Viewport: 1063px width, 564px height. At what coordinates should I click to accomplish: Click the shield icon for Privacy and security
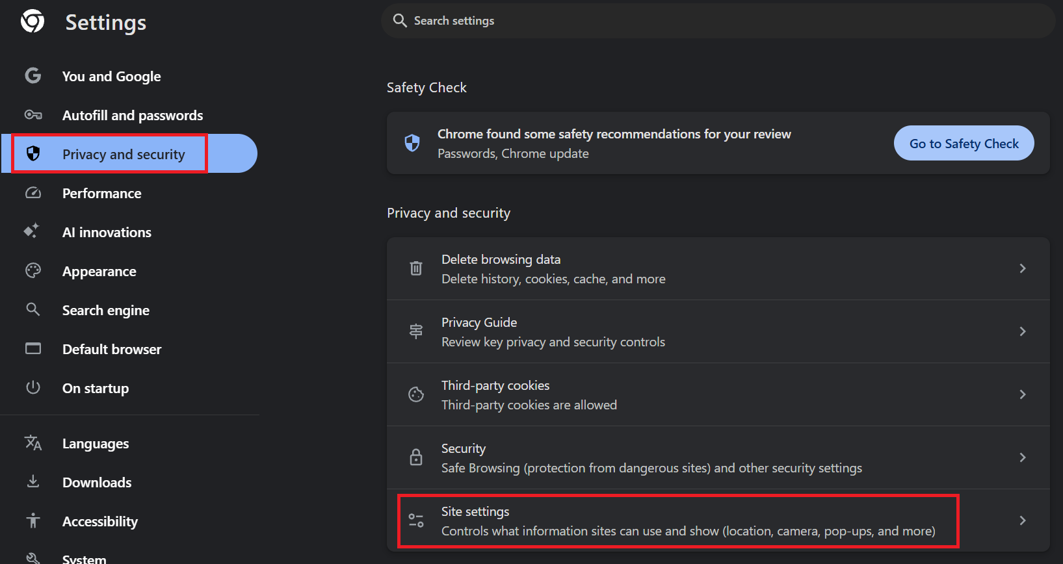tap(33, 153)
